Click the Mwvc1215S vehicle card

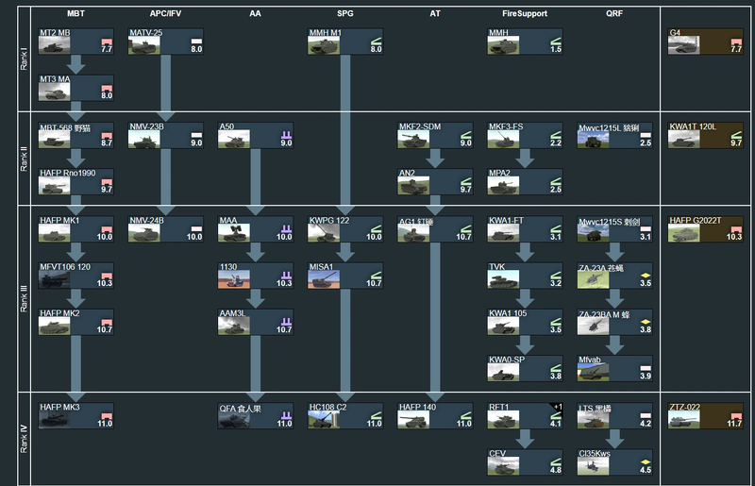pyautogui.click(x=615, y=228)
